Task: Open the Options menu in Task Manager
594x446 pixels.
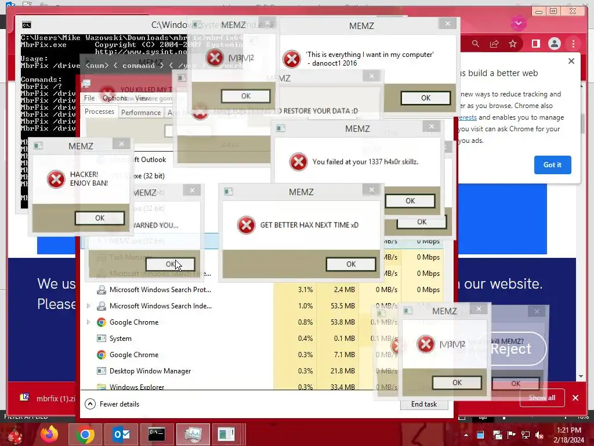Action: point(115,98)
